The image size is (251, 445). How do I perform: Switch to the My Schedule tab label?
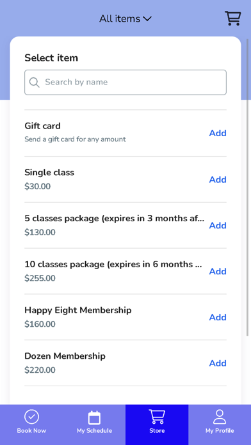[94, 430]
